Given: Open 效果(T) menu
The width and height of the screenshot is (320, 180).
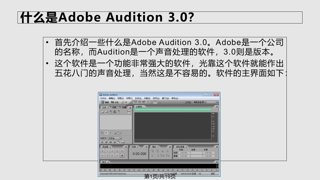Looking at the screenshot, I should tap(129, 98).
